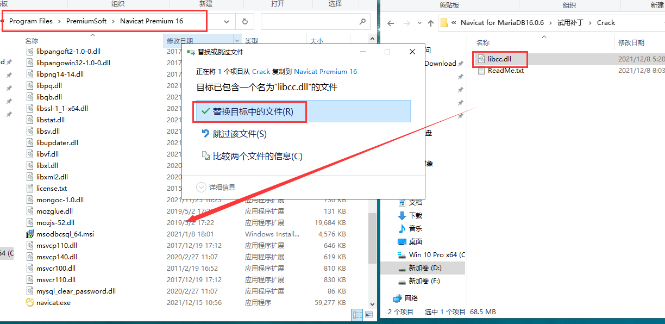The height and width of the screenshot is (324, 665).
Task: Refresh the Navicat Premium 16 folder
Action: coord(245,22)
